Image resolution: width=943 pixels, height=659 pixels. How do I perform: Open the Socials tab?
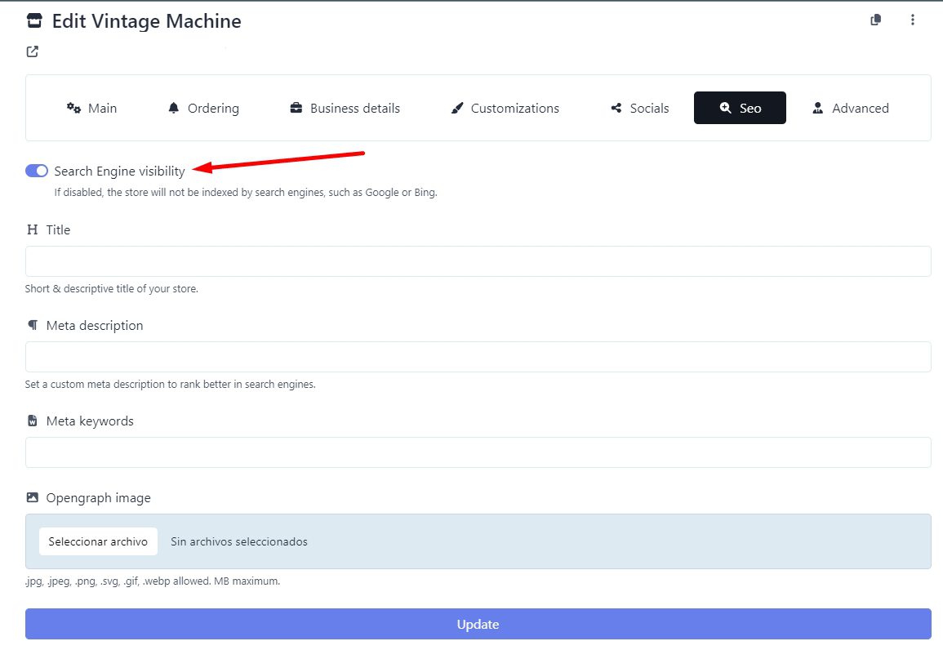tap(640, 109)
